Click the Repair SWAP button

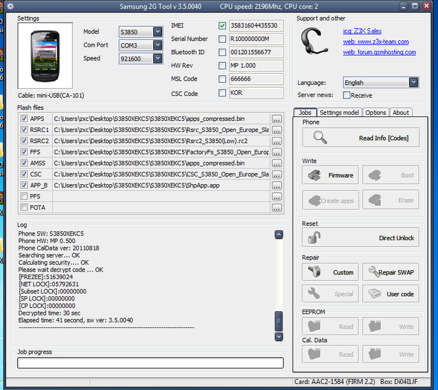391,272
